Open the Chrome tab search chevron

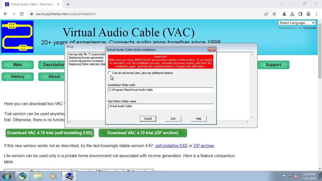click(281, 4)
